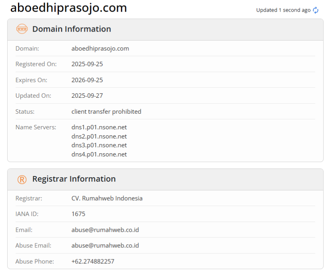Image resolution: width=328 pixels, height=273 pixels.
Task: Click the refresh update icon
Action: coord(316,10)
